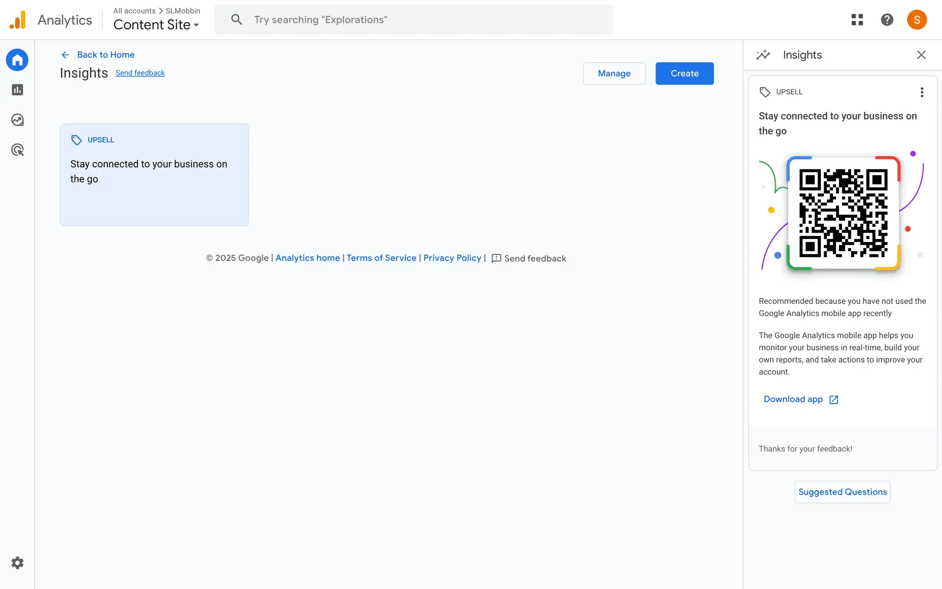942x589 pixels.
Task: Open the Reports bar chart icon
Action: (17, 90)
